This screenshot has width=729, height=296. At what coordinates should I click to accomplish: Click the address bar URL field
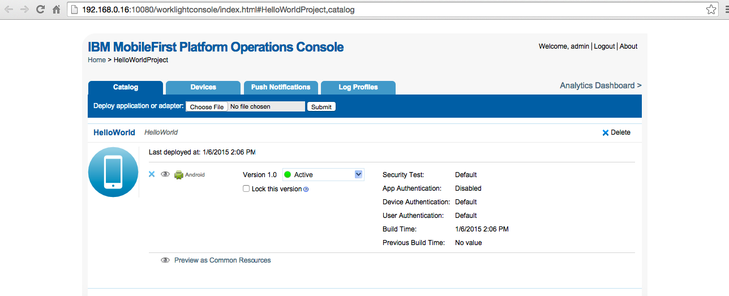click(x=392, y=10)
